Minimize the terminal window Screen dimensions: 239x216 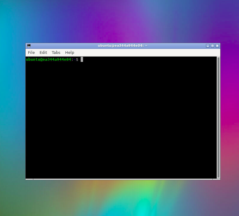click(x=208, y=46)
